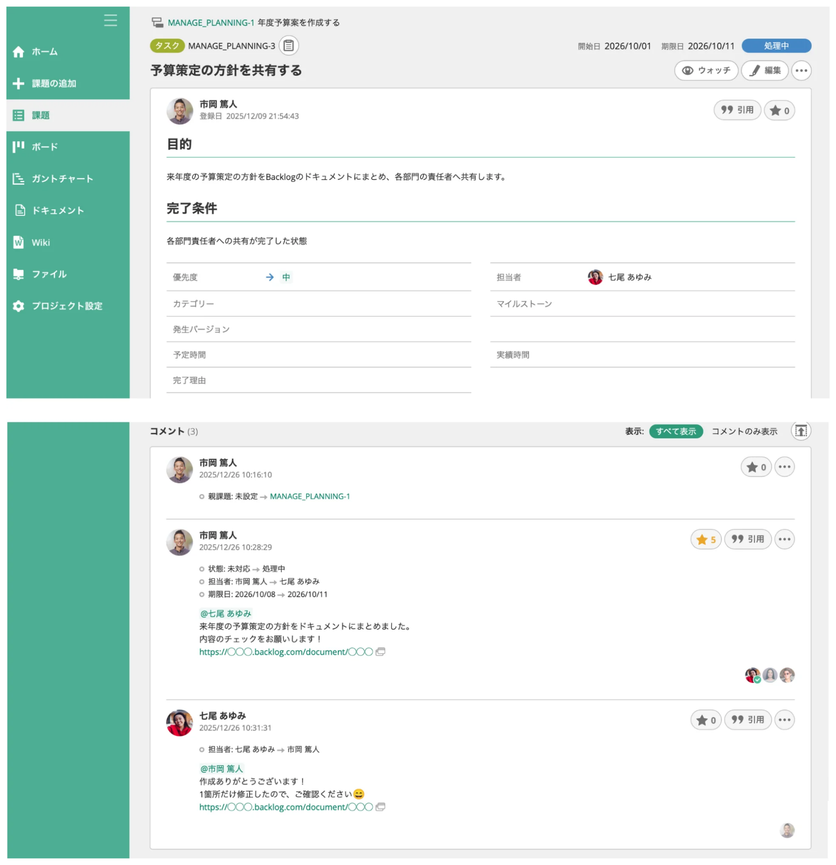This screenshot has width=836, height=865.
Task: Click new-window icon after 10:28:29 comment link
Action: pyautogui.click(x=380, y=652)
